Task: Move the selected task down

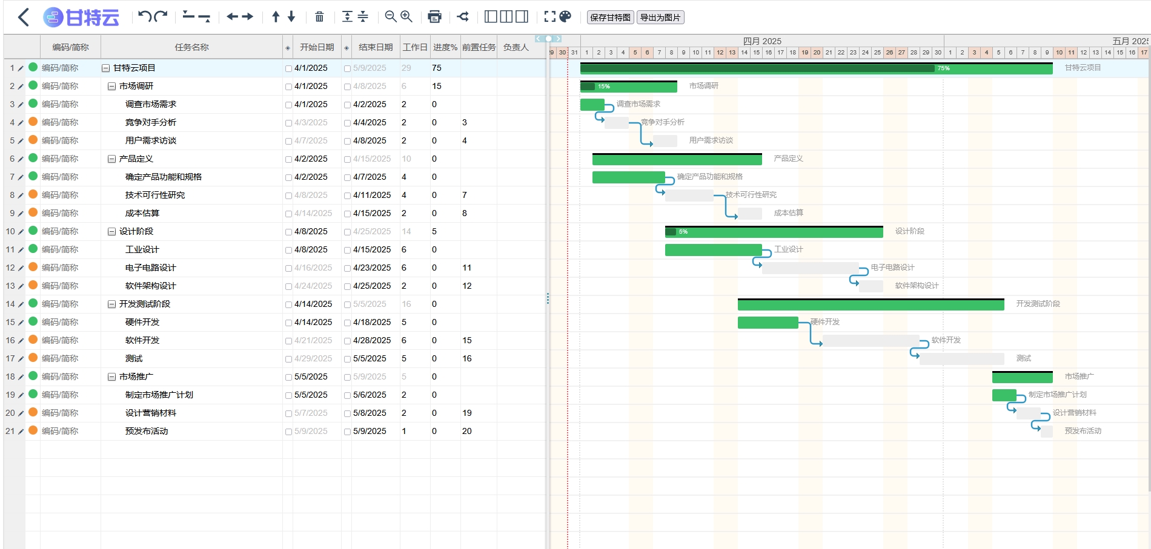Action: 291,17
